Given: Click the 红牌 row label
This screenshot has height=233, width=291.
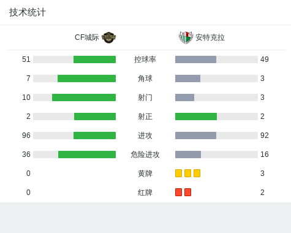Looking at the screenshot, I should 145,193.
